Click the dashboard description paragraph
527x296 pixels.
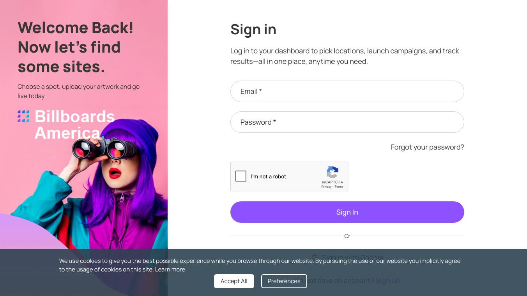click(345, 56)
